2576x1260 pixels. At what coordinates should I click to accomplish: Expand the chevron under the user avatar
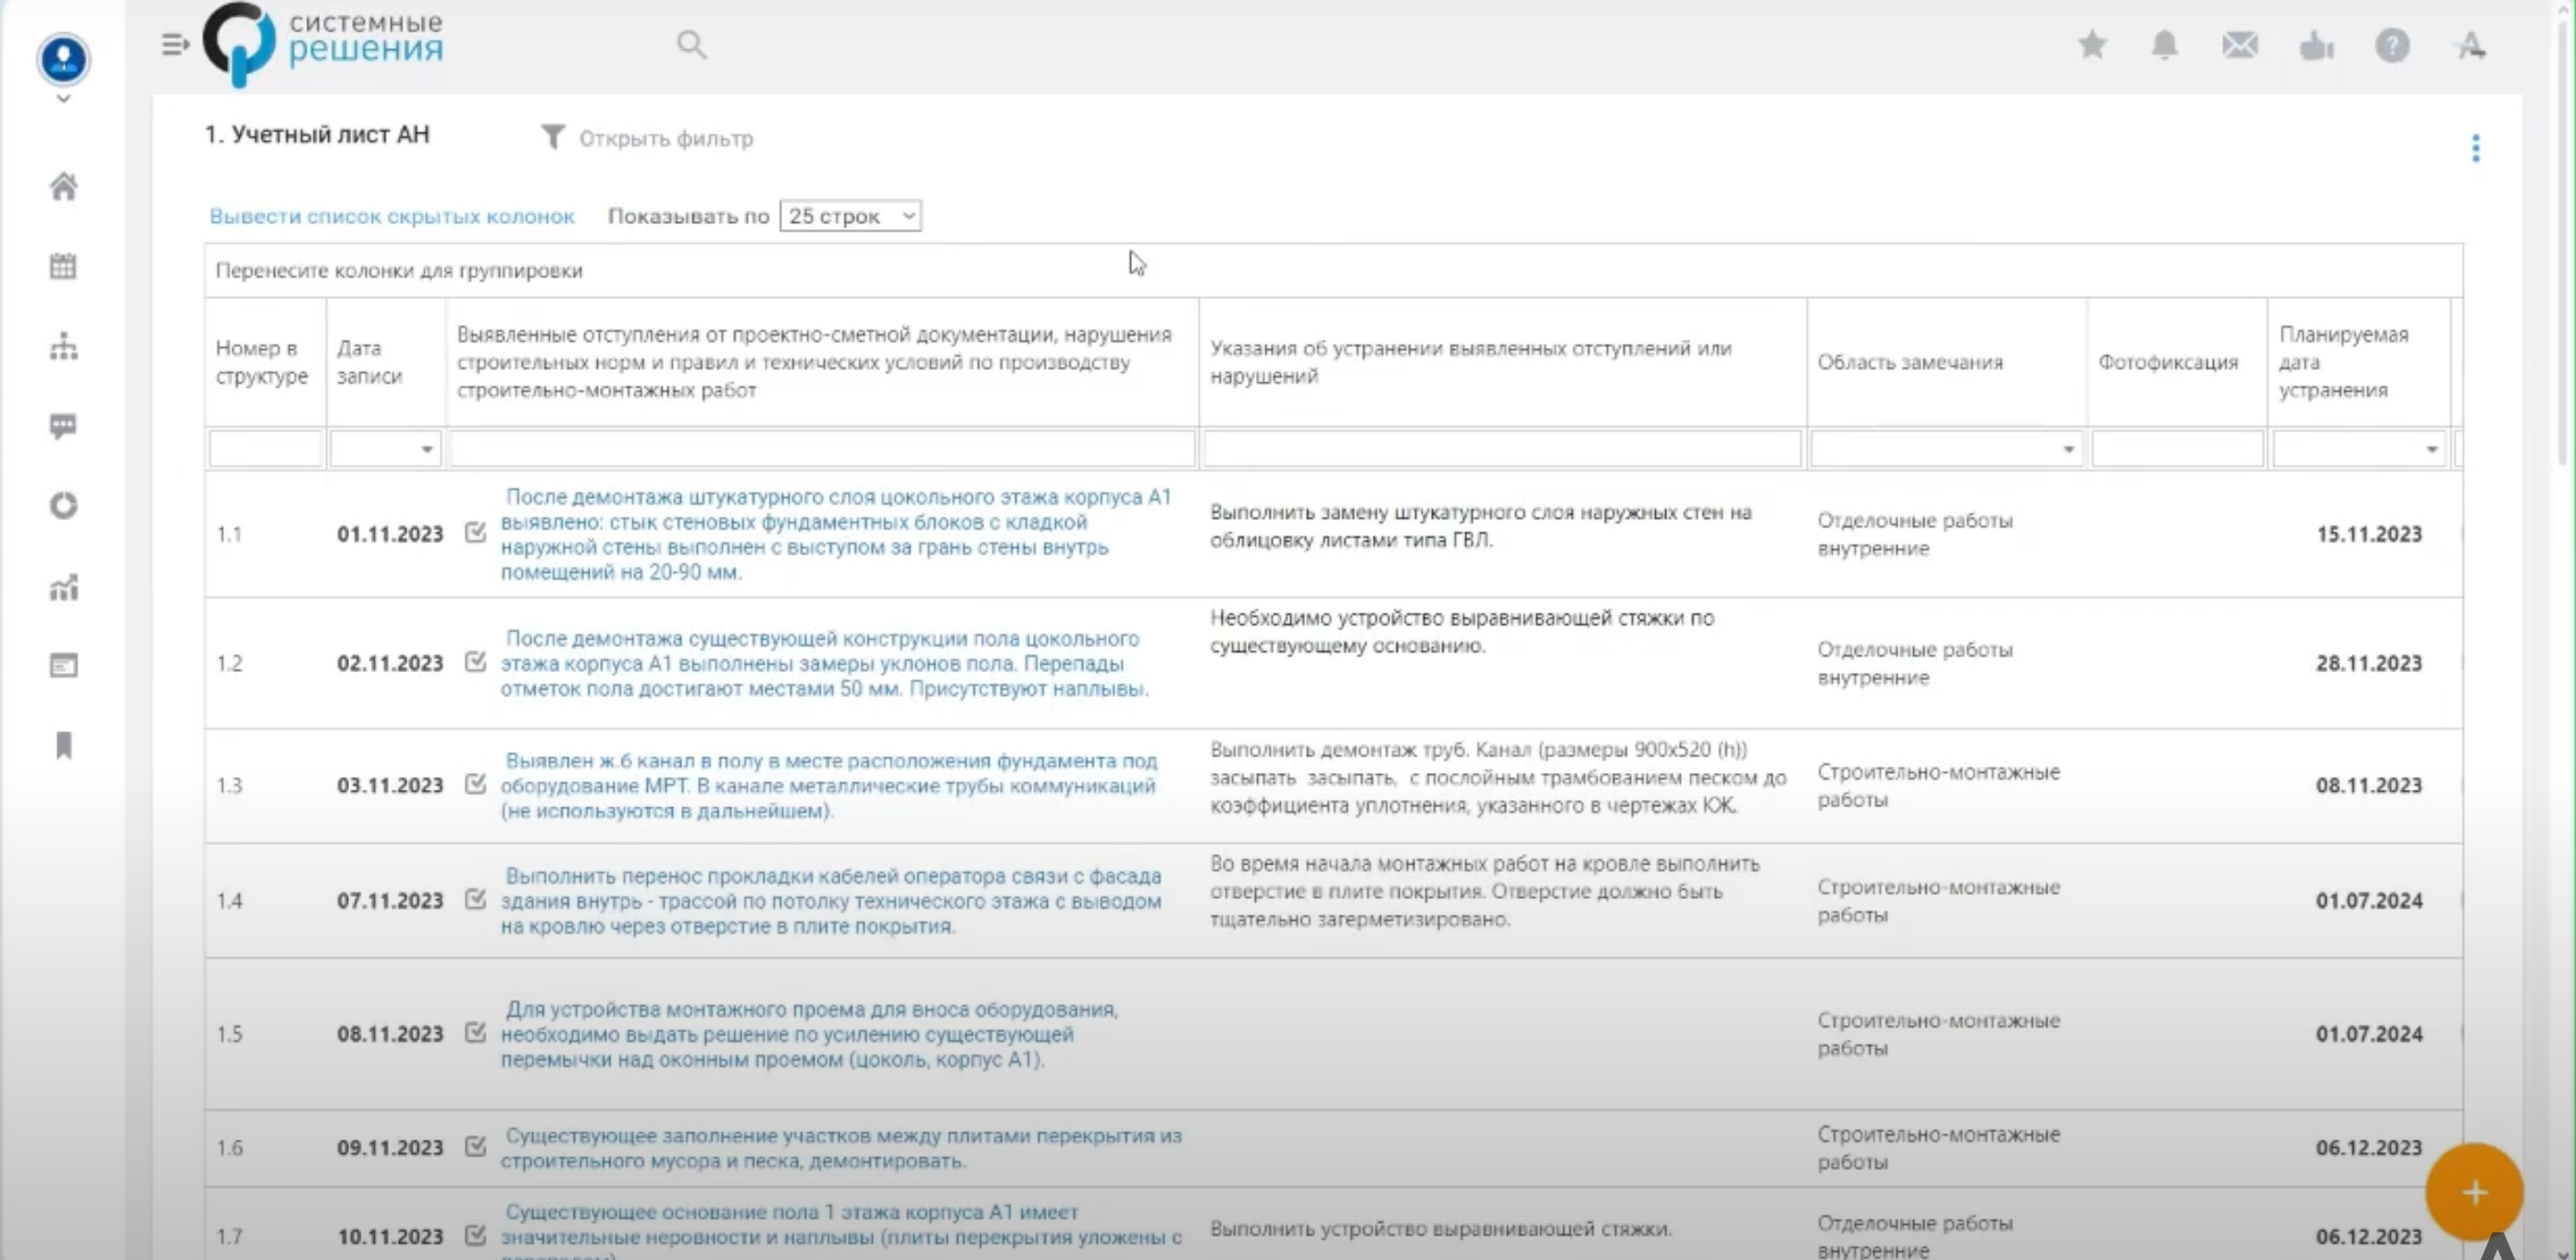[x=63, y=99]
